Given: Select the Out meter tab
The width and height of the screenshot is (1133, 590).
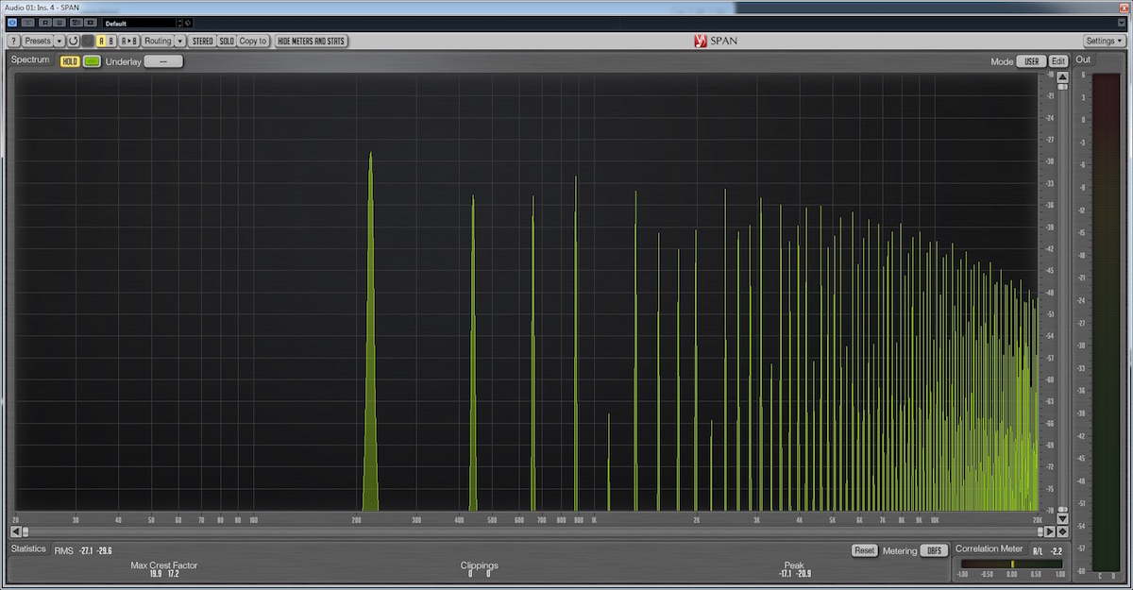Looking at the screenshot, I should point(1083,59).
